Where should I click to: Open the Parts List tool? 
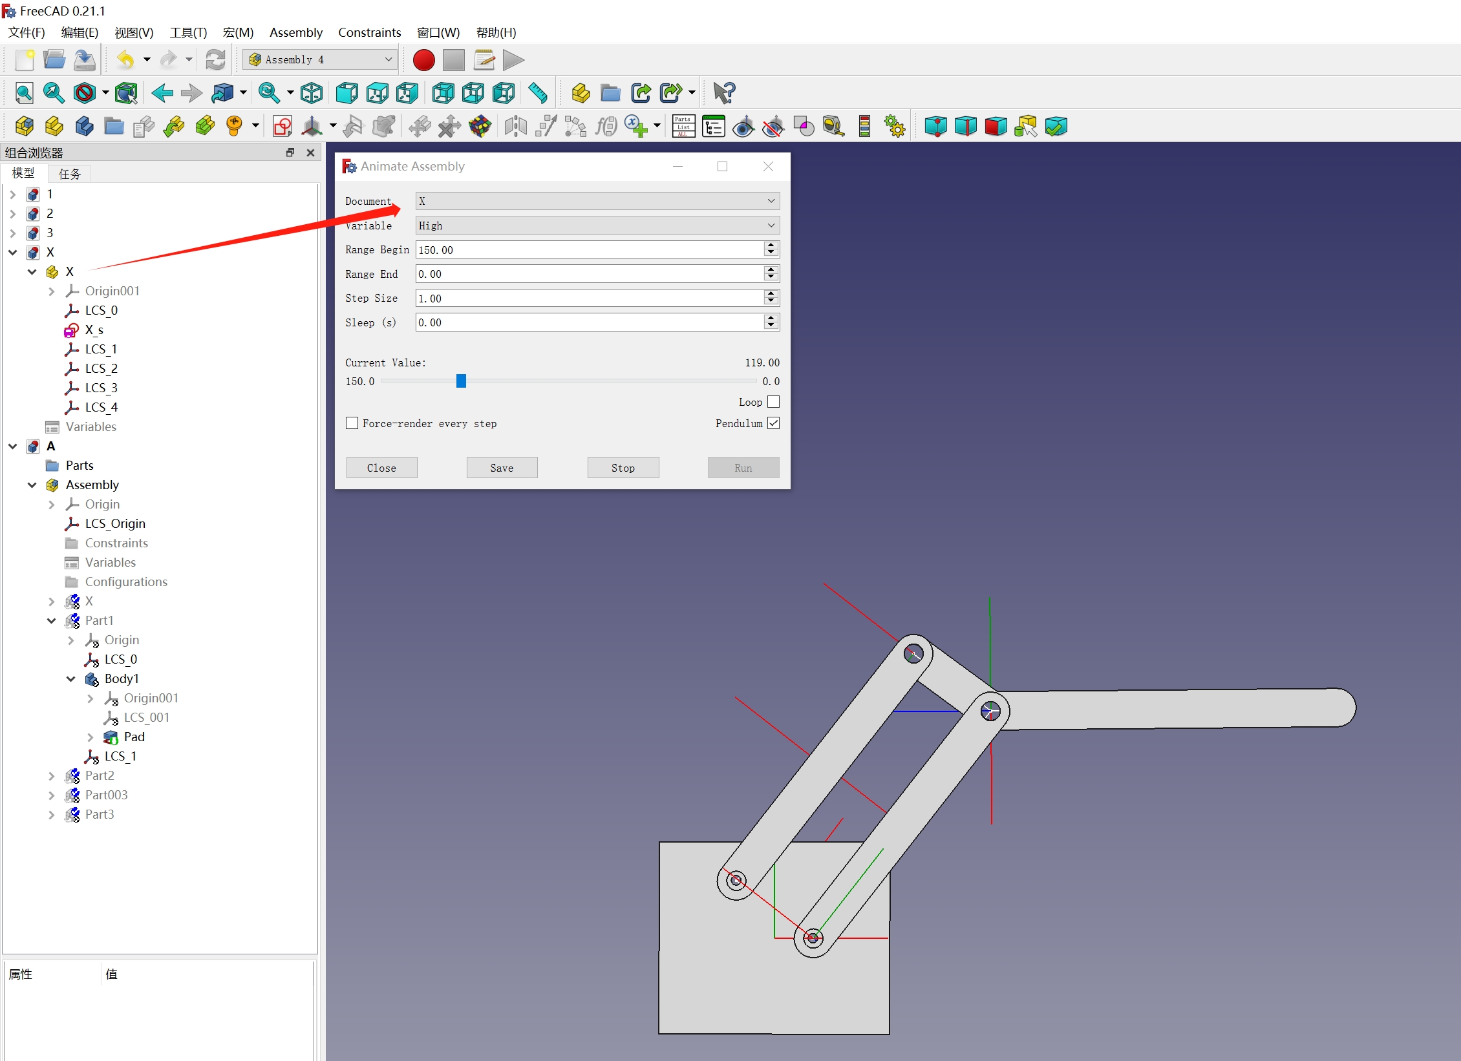(683, 126)
